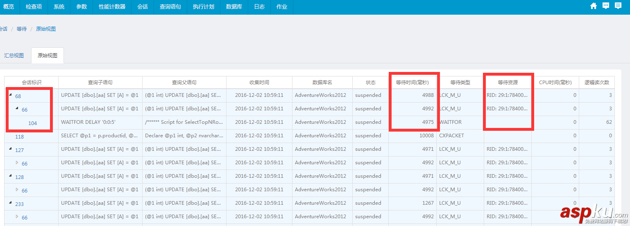
Task: Open the 执行计划 menu
Action: (x=204, y=7)
